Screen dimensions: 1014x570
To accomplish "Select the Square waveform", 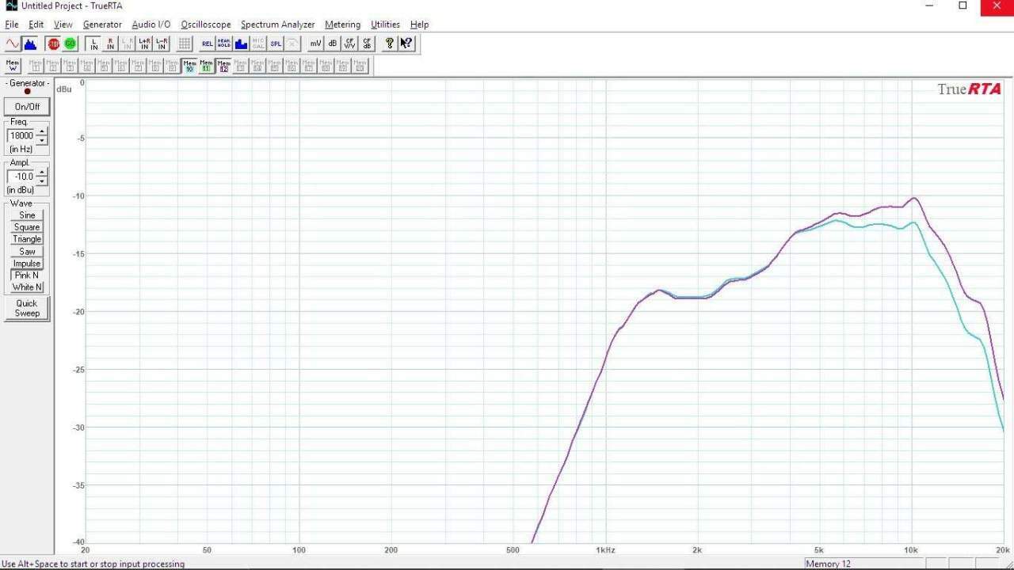I will coord(27,227).
